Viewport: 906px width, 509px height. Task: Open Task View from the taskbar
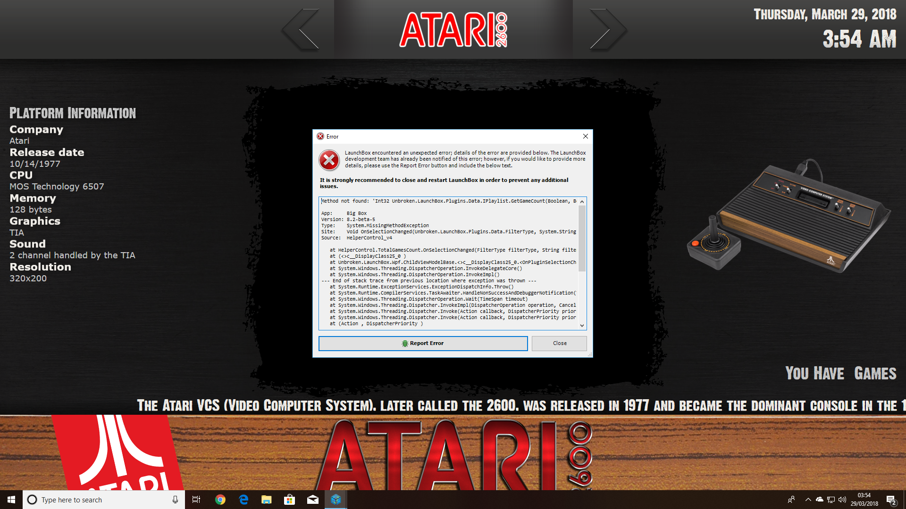pyautogui.click(x=196, y=500)
